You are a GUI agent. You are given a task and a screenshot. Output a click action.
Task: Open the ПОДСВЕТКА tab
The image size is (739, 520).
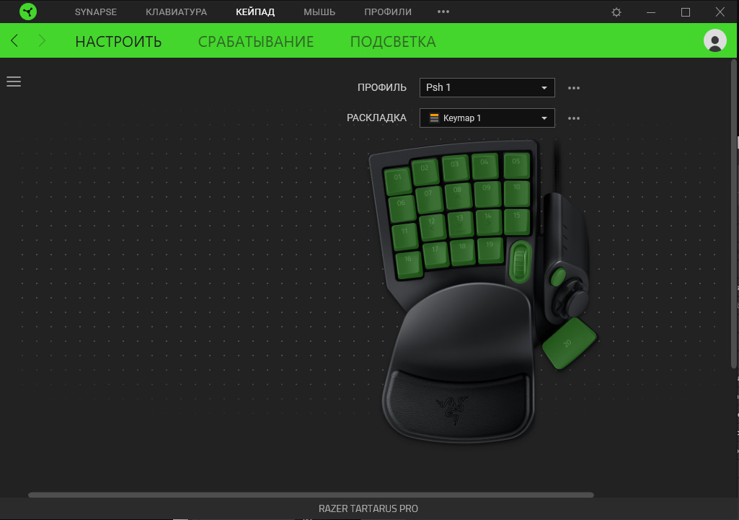pos(393,41)
